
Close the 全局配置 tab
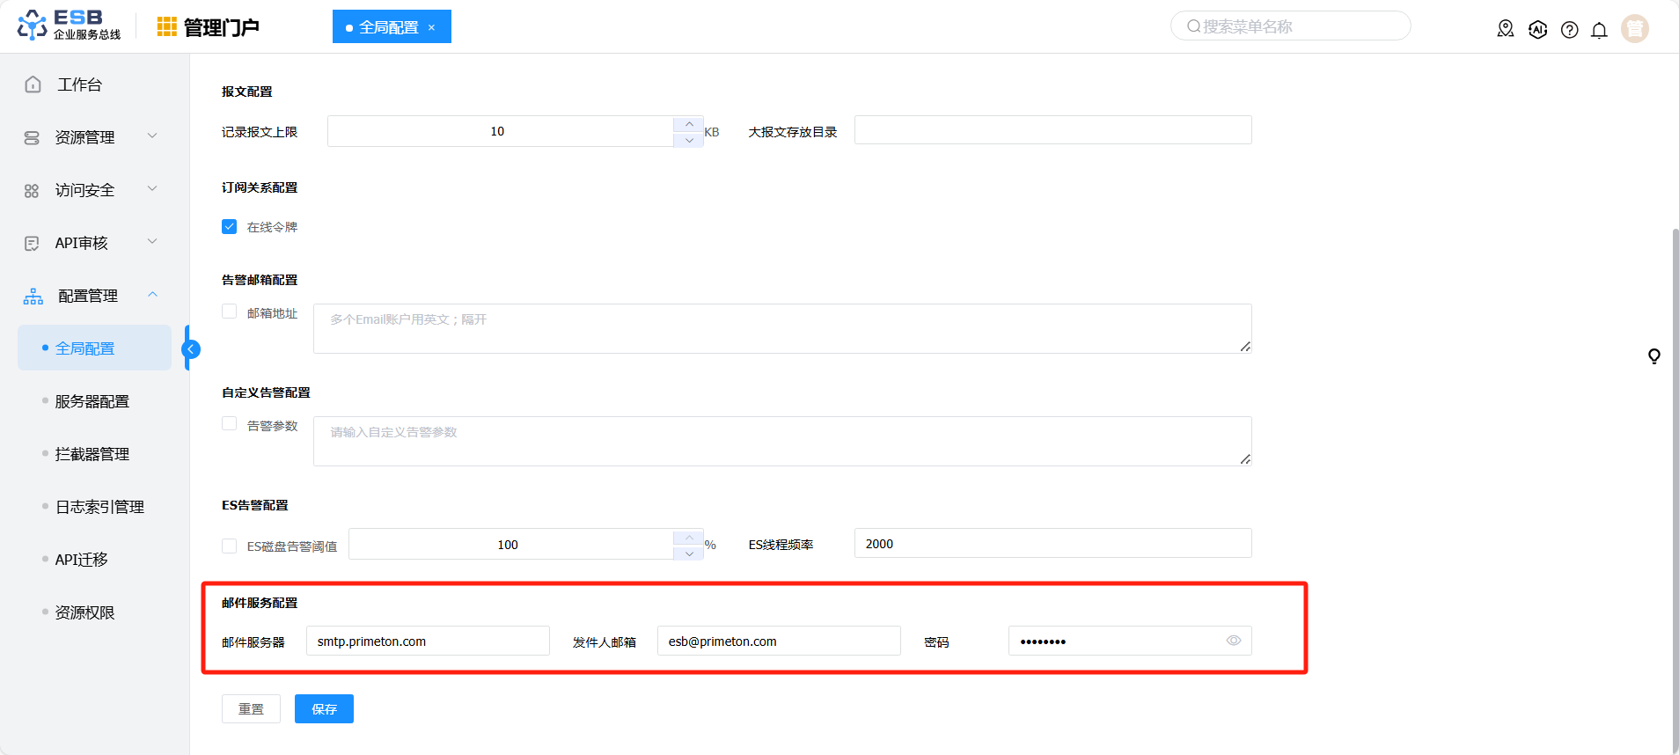(431, 27)
